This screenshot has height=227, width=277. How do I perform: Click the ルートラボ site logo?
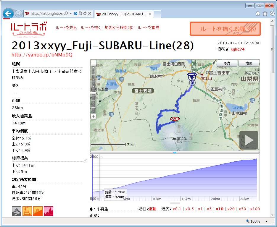29,30
